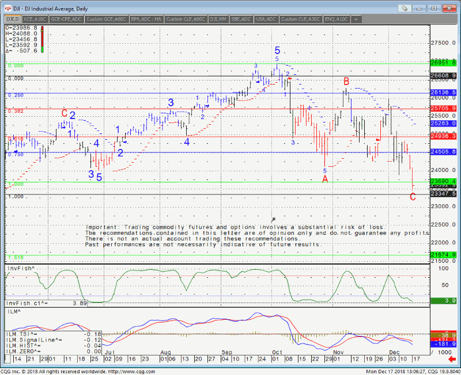Click the blue 24505.8 price level label
Viewport: 461px width, 375px height.
pos(443,152)
